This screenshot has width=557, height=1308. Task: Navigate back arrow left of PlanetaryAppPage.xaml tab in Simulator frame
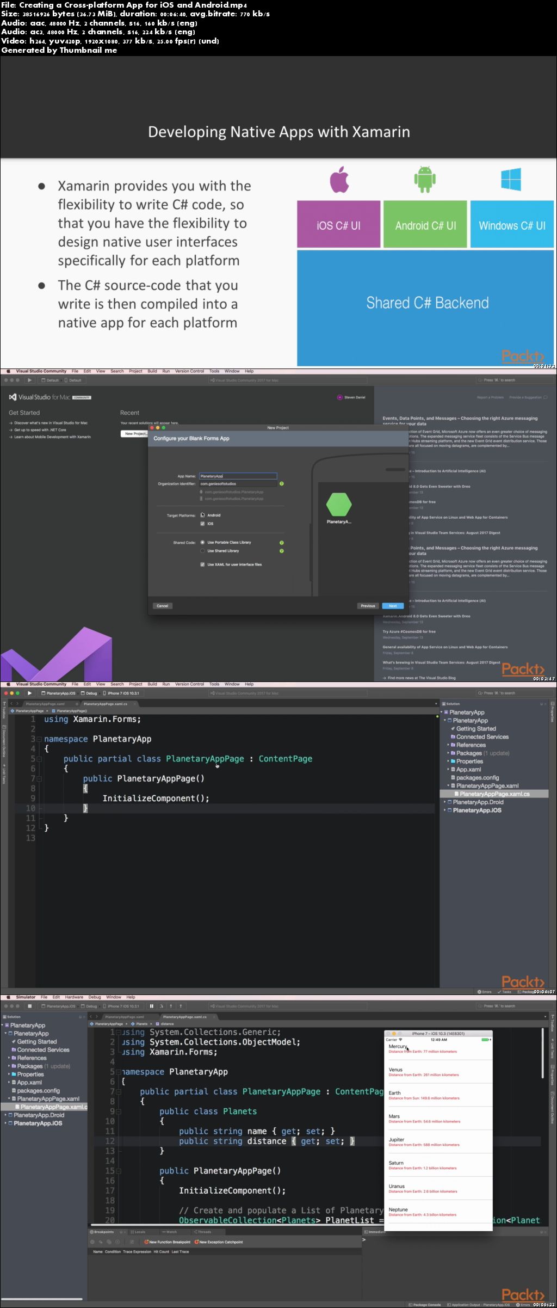pyautogui.click(x=91, y=1016)
